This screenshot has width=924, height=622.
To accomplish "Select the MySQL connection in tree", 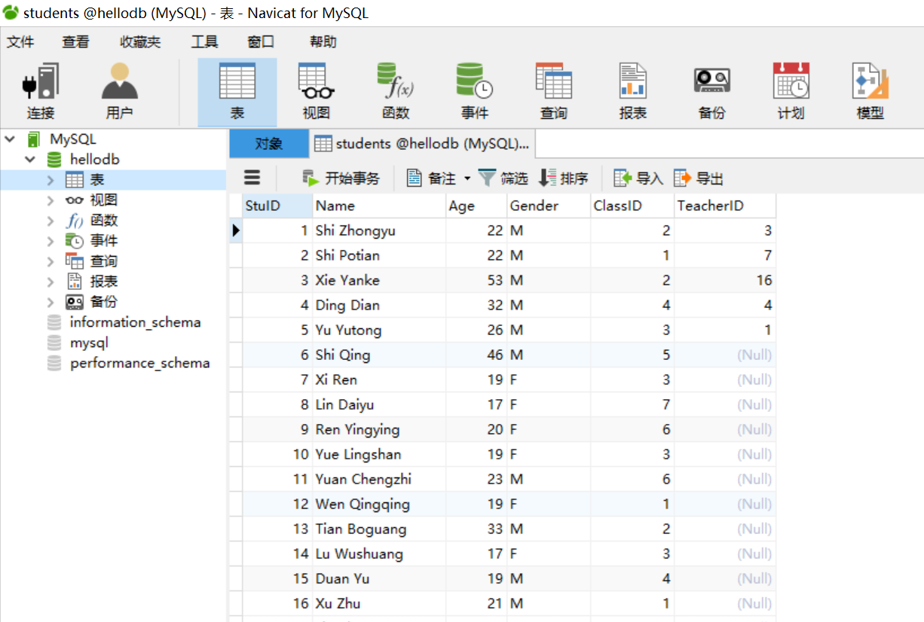I will [x=72, y=139].
